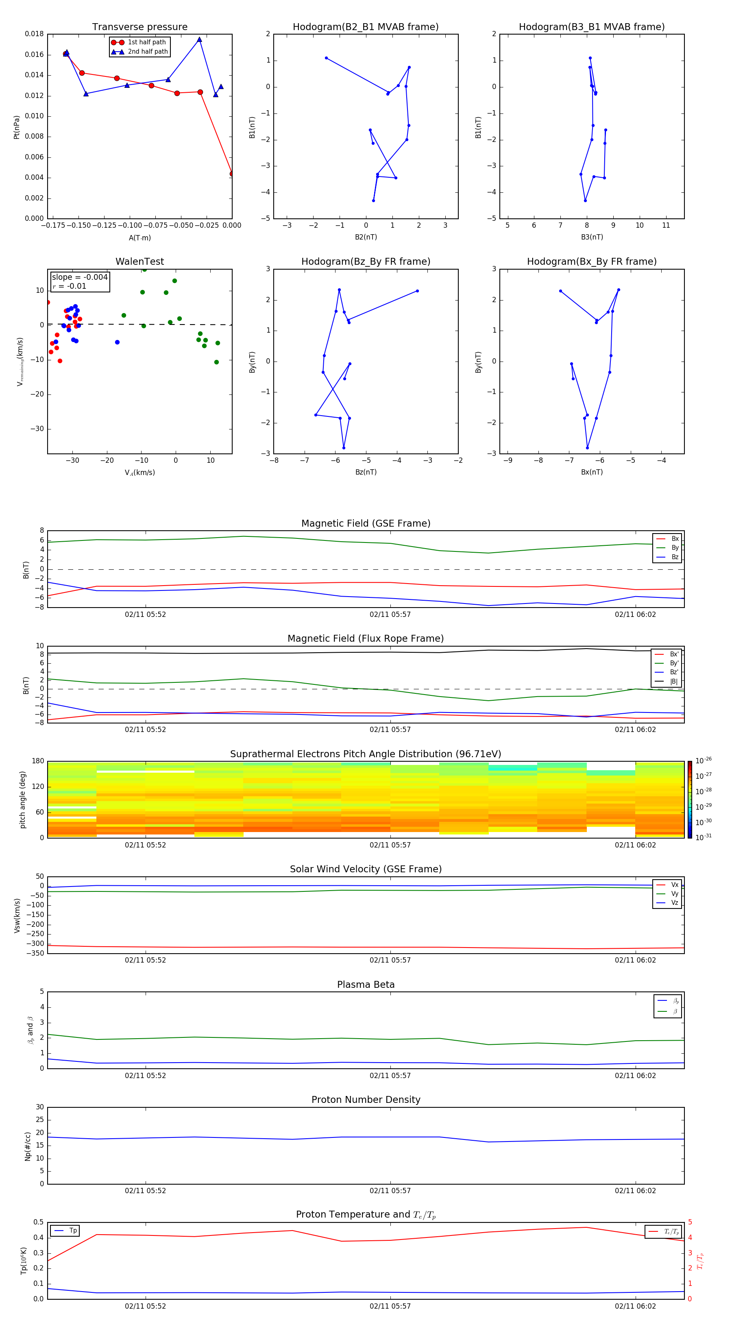
Task: Click 'β_p and β' y-axis label
Action: (30, 1030)
